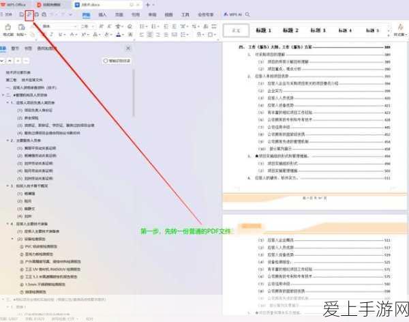The width and height of the screenshot is (409, 322).
Task: Click the minus icon in navigation pane toolbar
Action: pos(27,61)
